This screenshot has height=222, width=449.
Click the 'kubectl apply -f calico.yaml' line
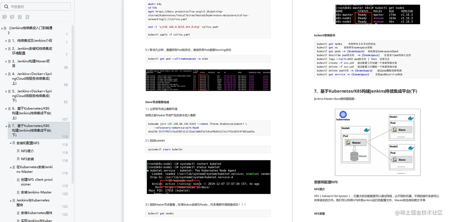click(x=169, y=34)
